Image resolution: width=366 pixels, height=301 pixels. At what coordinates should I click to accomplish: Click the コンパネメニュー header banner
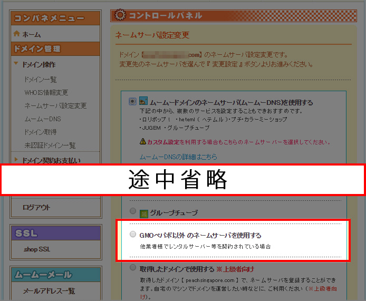coord(55,18)
